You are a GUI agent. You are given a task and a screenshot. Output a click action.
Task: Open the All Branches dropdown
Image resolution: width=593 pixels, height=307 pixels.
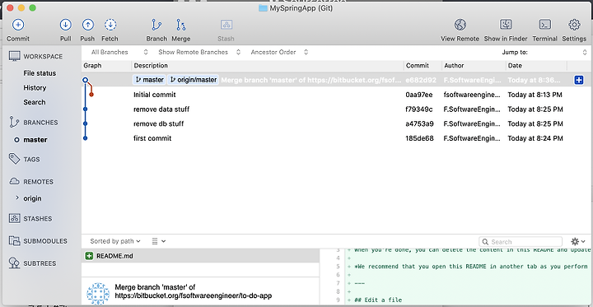[119, 52]
